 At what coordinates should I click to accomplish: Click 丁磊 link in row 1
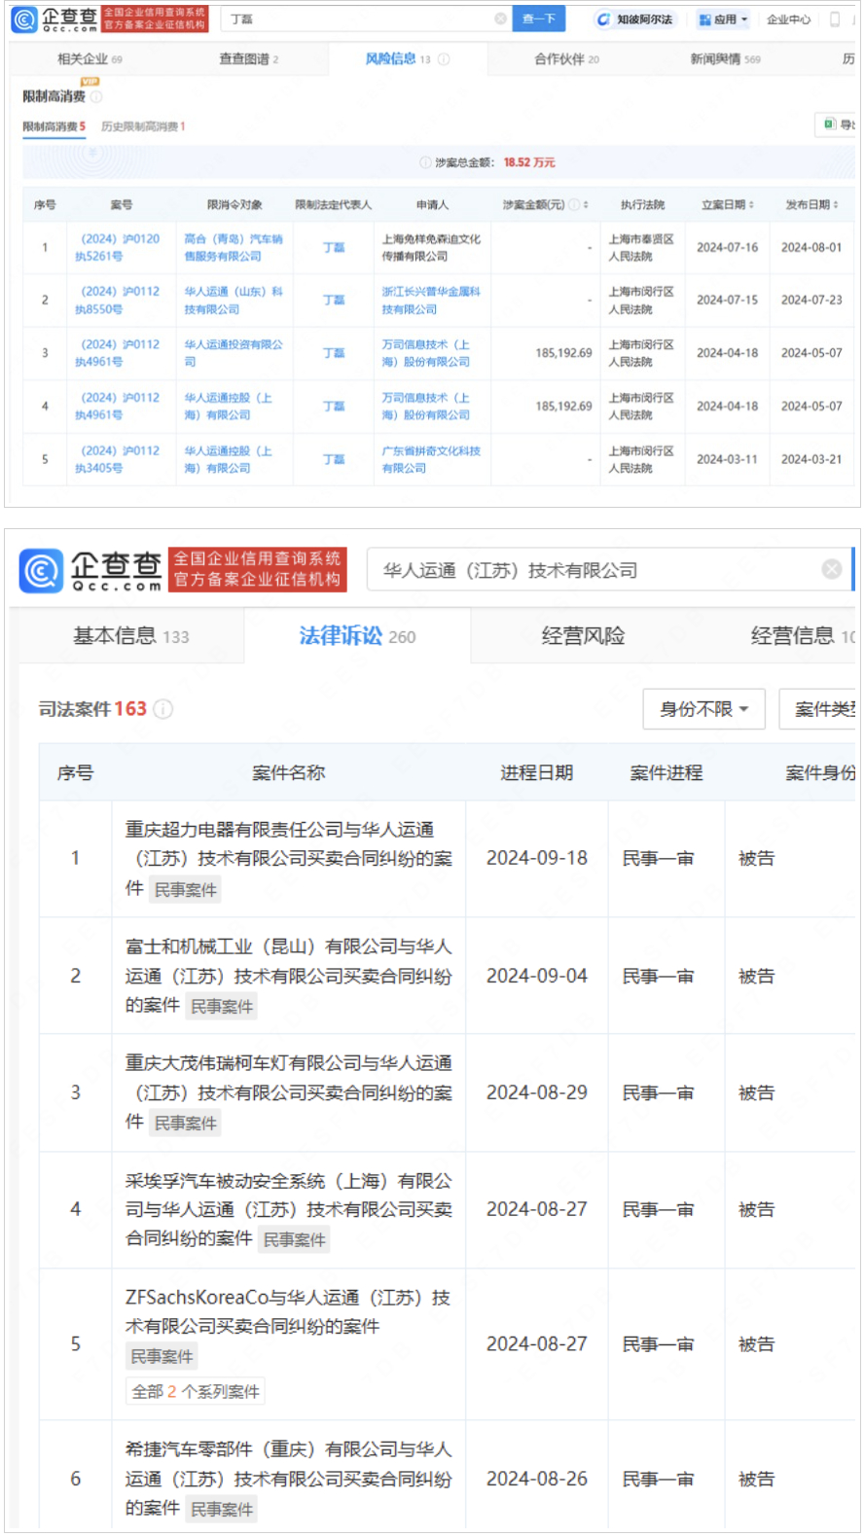coord(334,247)
